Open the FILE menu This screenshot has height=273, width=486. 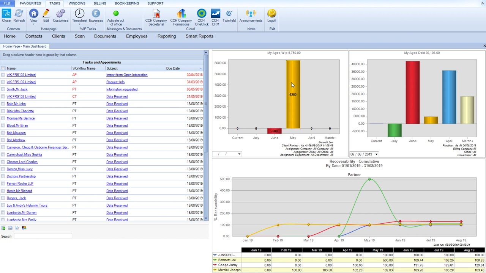click(x=7, y=3)
